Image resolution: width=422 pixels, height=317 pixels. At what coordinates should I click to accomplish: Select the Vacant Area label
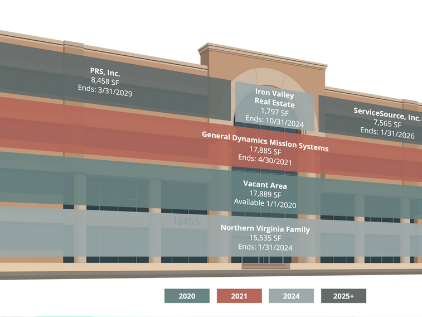pos(265,185)
